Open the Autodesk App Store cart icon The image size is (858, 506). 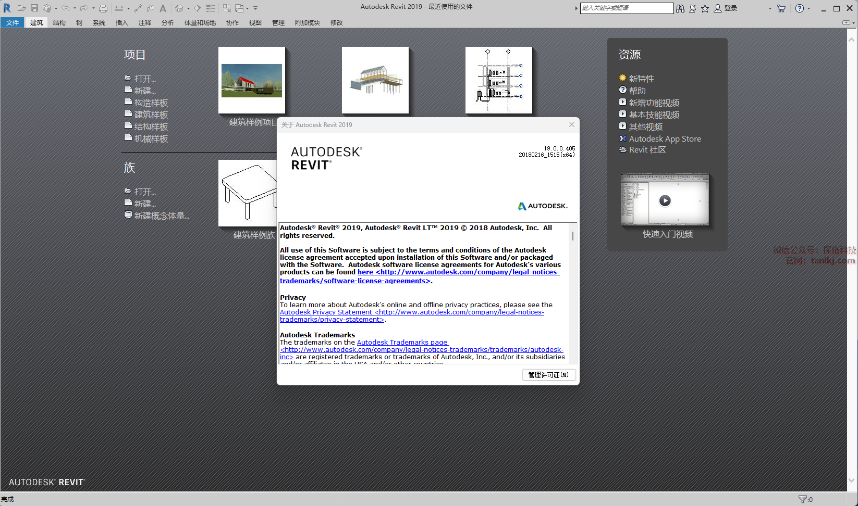coord(781,8)
